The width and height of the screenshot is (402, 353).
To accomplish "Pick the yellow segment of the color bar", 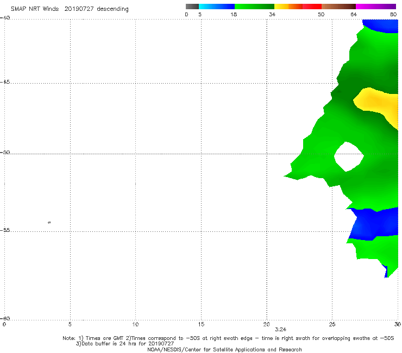I will pos(281,7).
